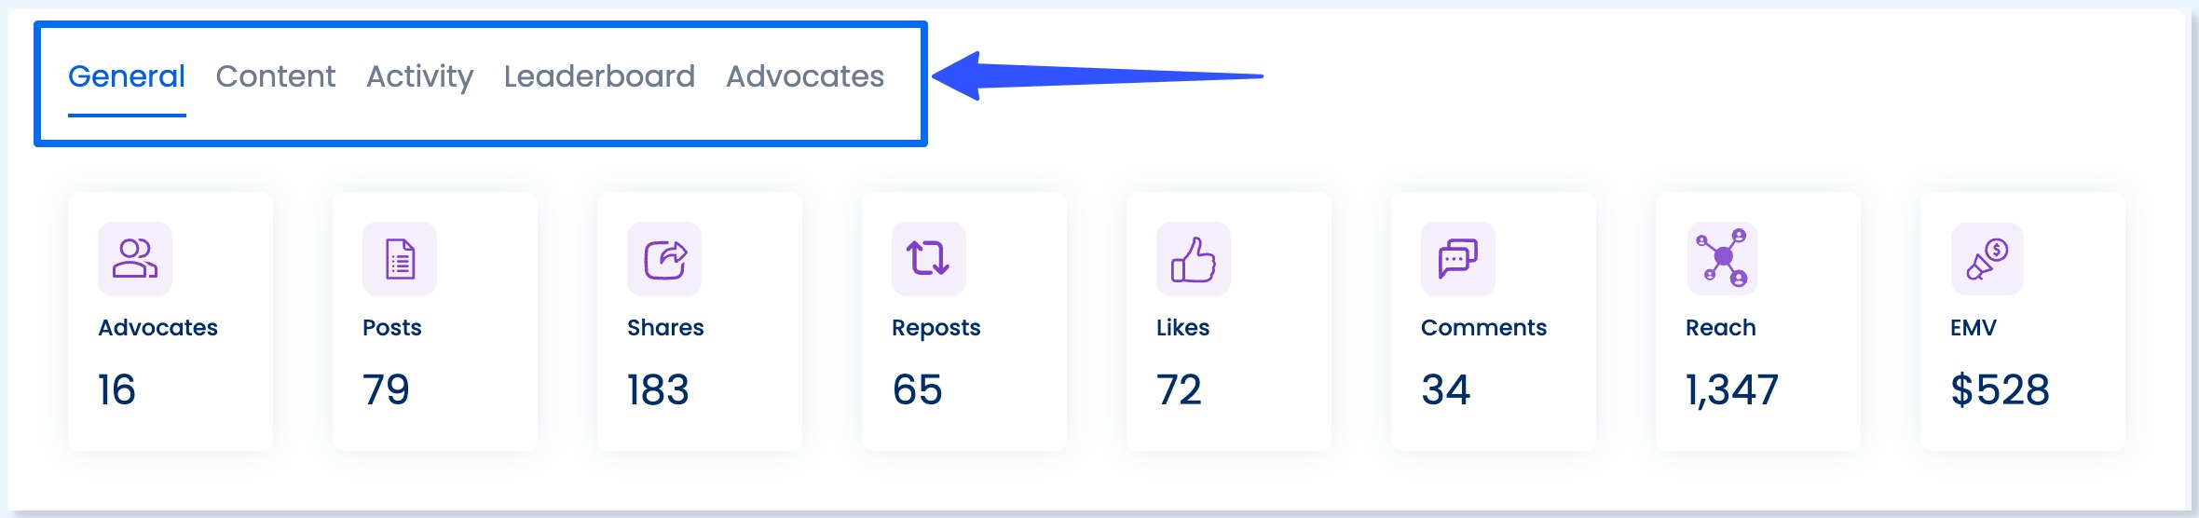Screen dimensions: 2199x518
Task: Open the Advocates tab
Action: coord(805,76)
